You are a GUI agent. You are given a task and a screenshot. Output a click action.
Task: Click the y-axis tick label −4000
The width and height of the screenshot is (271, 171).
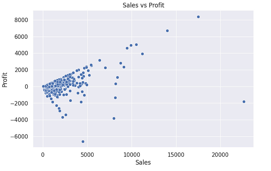19,120
